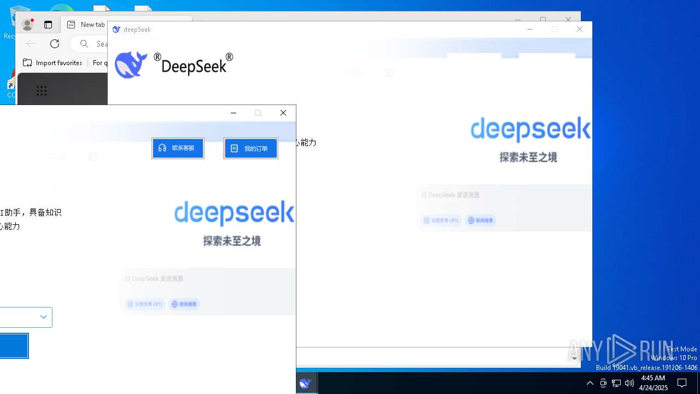700x394 pixels.
Task: Refresh the Edge browser page
Action: tap(55, 44)
